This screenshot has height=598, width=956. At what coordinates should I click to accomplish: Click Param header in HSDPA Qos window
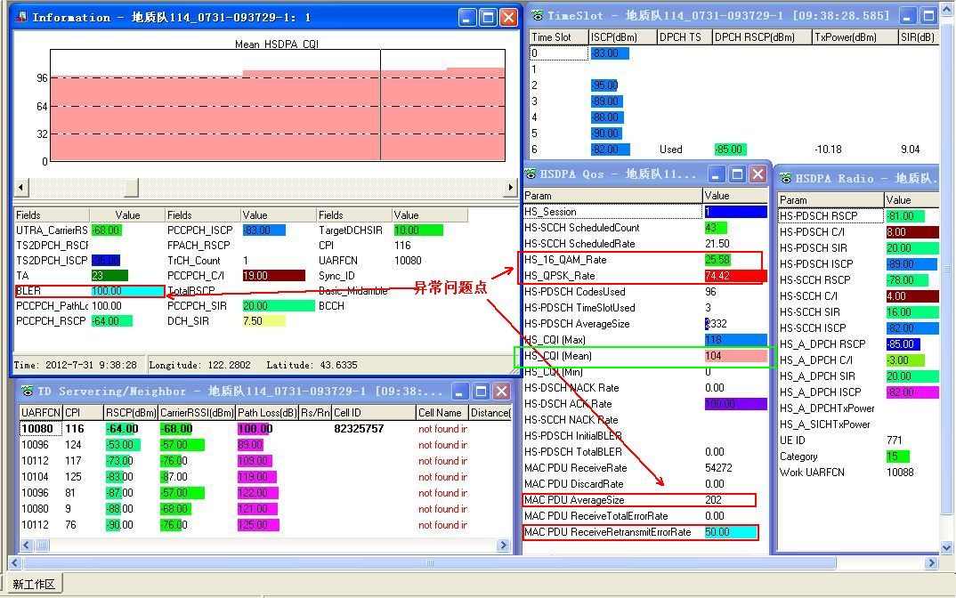(x=612, y=196)
